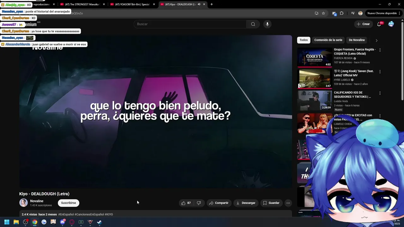Open options for CALIFICANDO IGS video
404x227 pixels.
click(x=380, y=93)
